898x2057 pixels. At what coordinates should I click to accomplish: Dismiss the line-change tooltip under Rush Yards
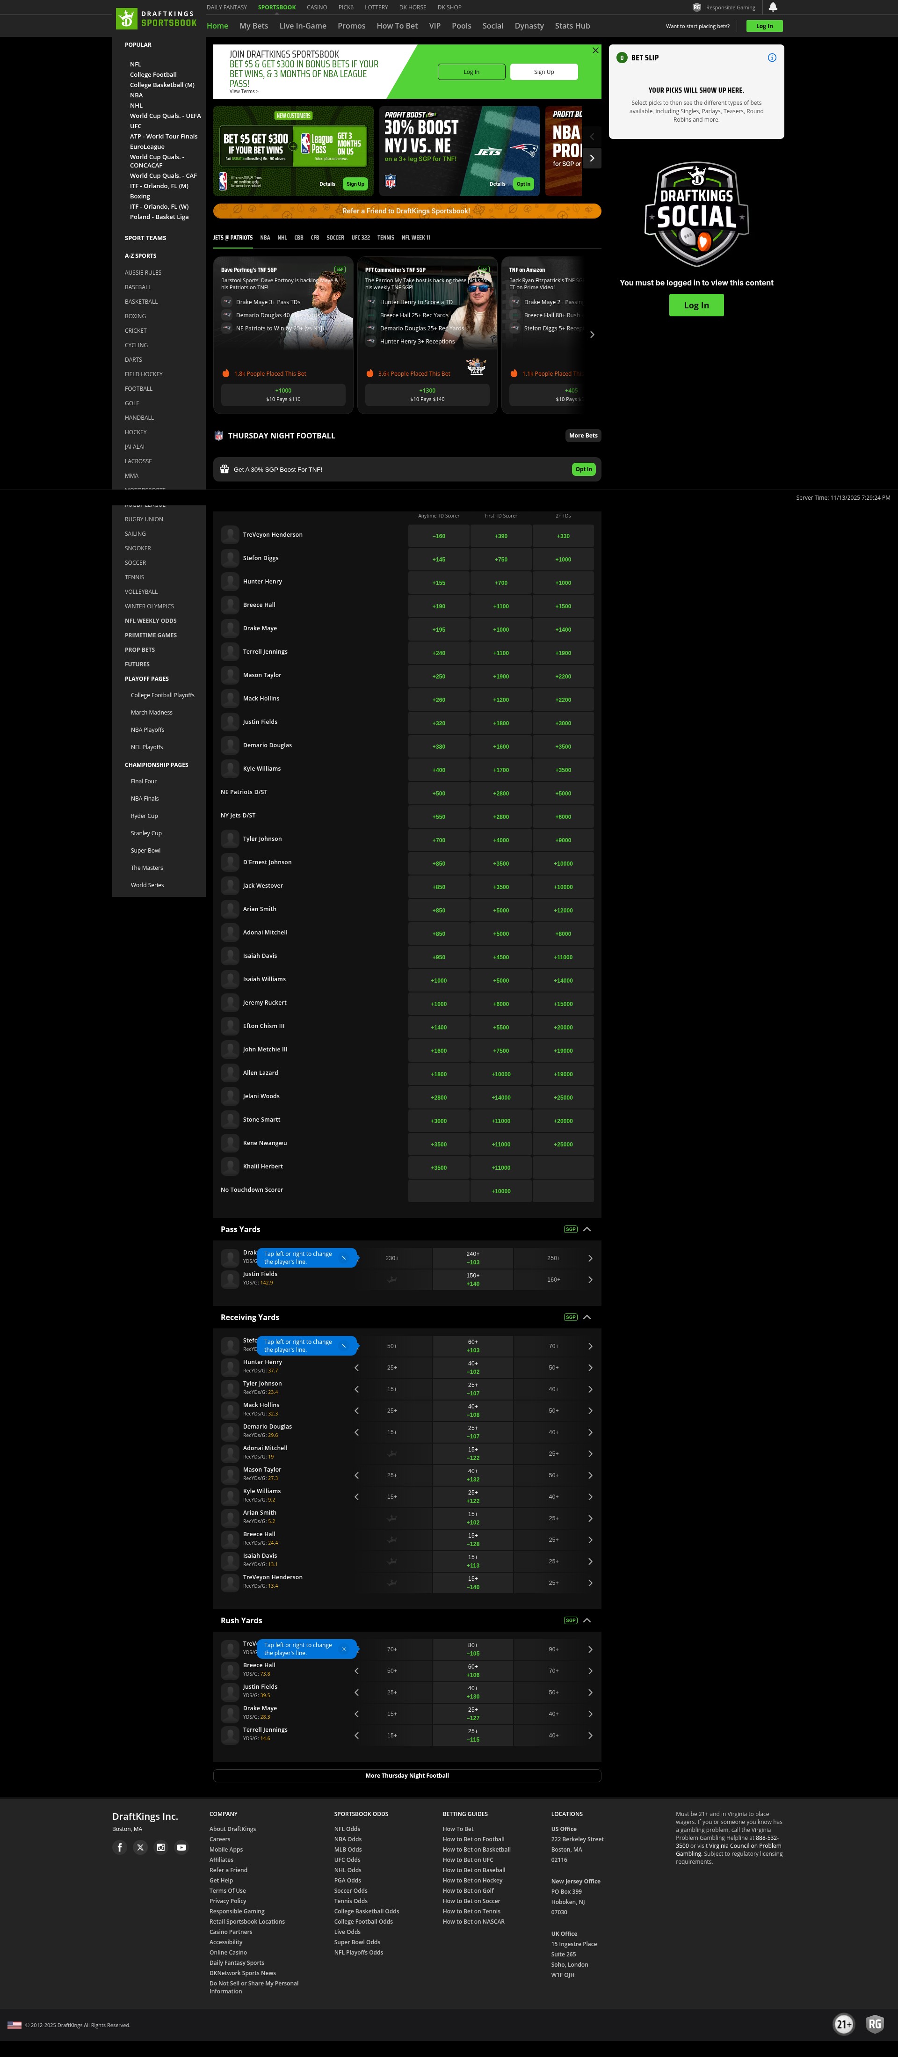coord(344,1649)
